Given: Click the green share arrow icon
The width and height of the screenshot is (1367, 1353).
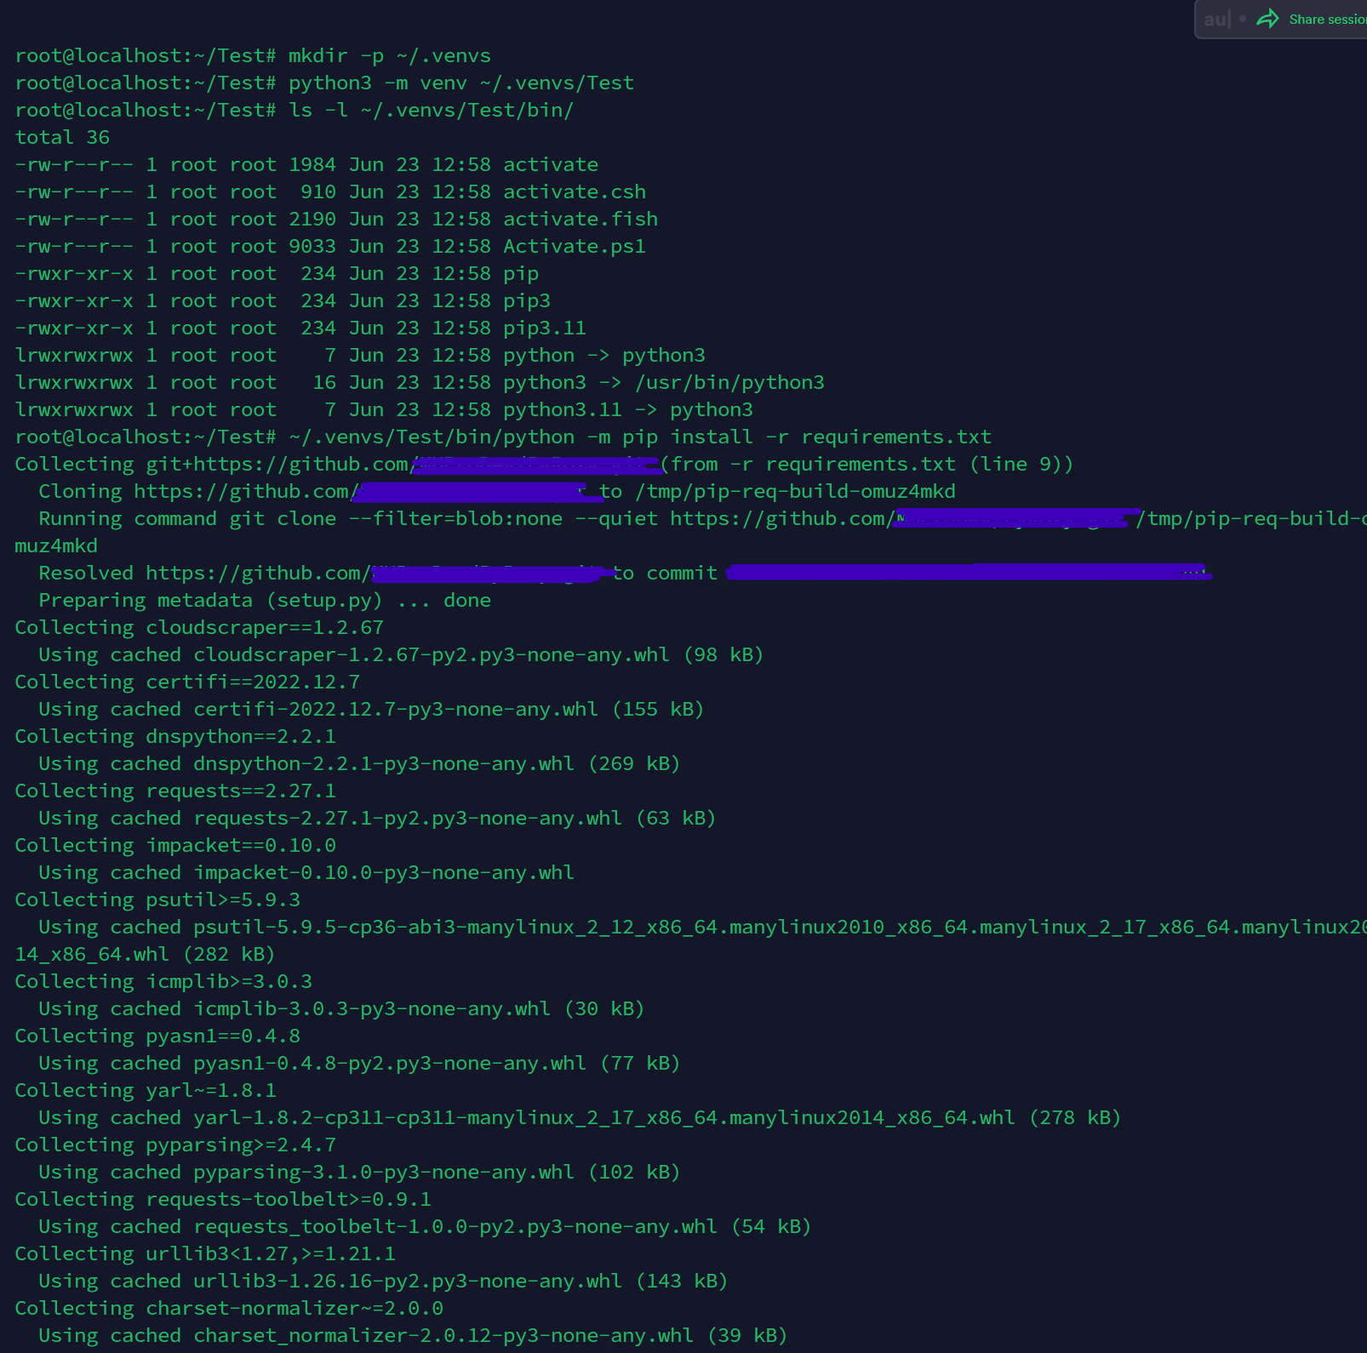Looking at the screenshot, I should pyautogui.click(x=1267, y=18).
